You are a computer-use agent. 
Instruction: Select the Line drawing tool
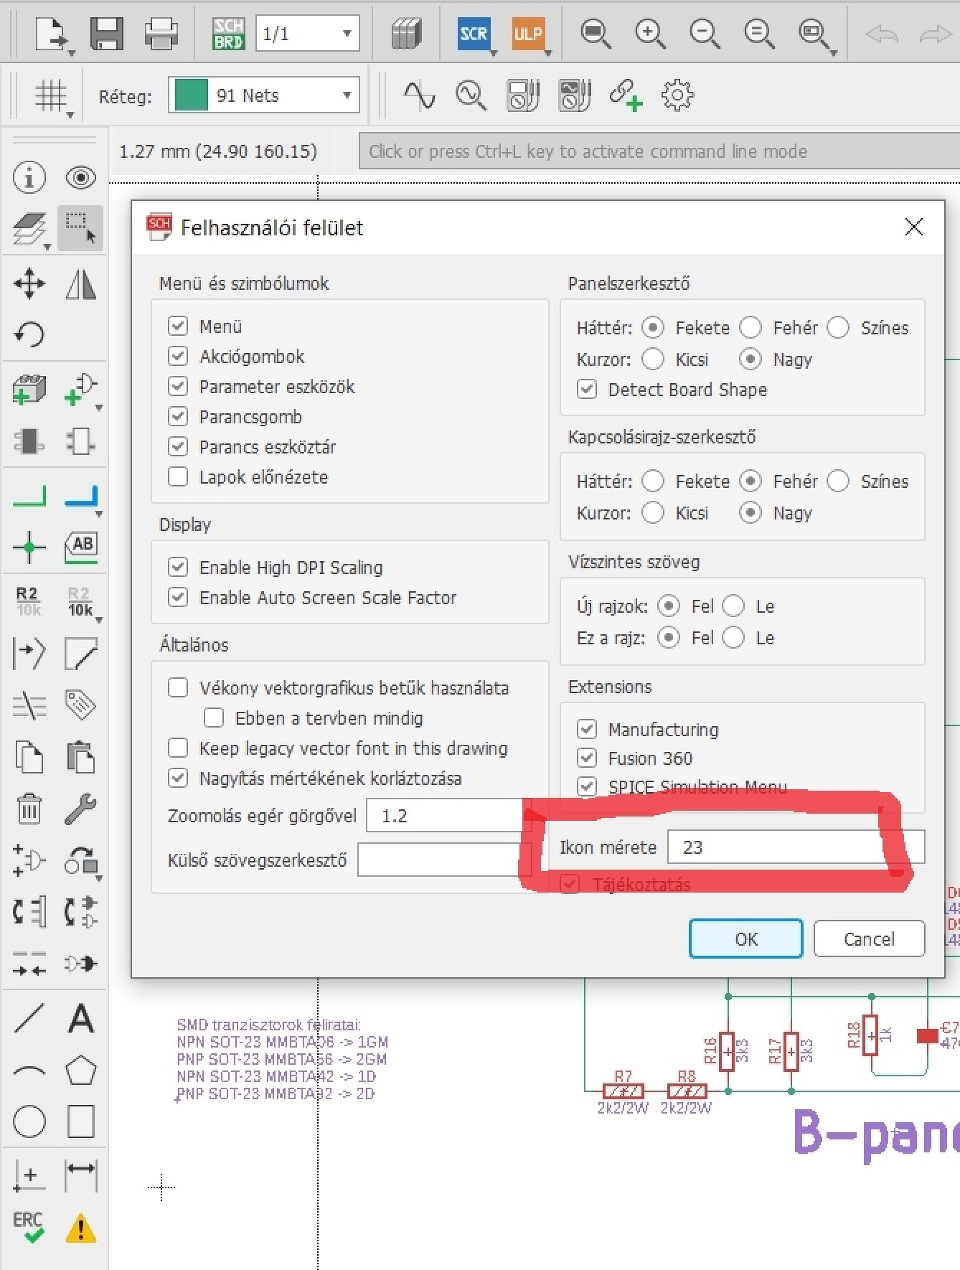pos(29,1018)
